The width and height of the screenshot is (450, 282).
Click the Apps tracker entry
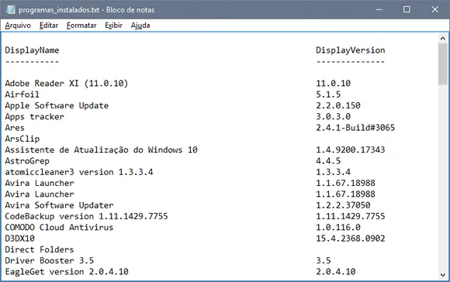pyautogui.click(x=34, y=117)
